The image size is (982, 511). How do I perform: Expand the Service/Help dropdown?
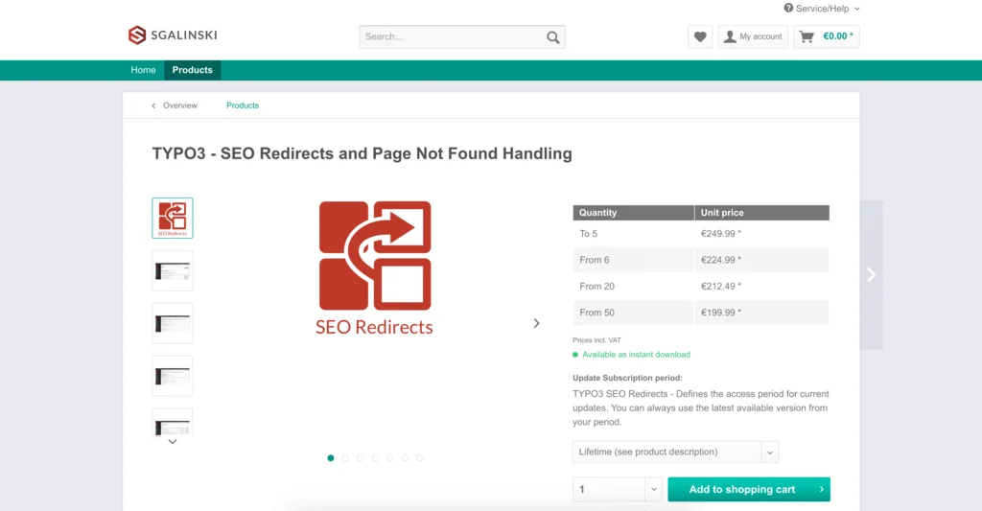(x=822, y=9)
